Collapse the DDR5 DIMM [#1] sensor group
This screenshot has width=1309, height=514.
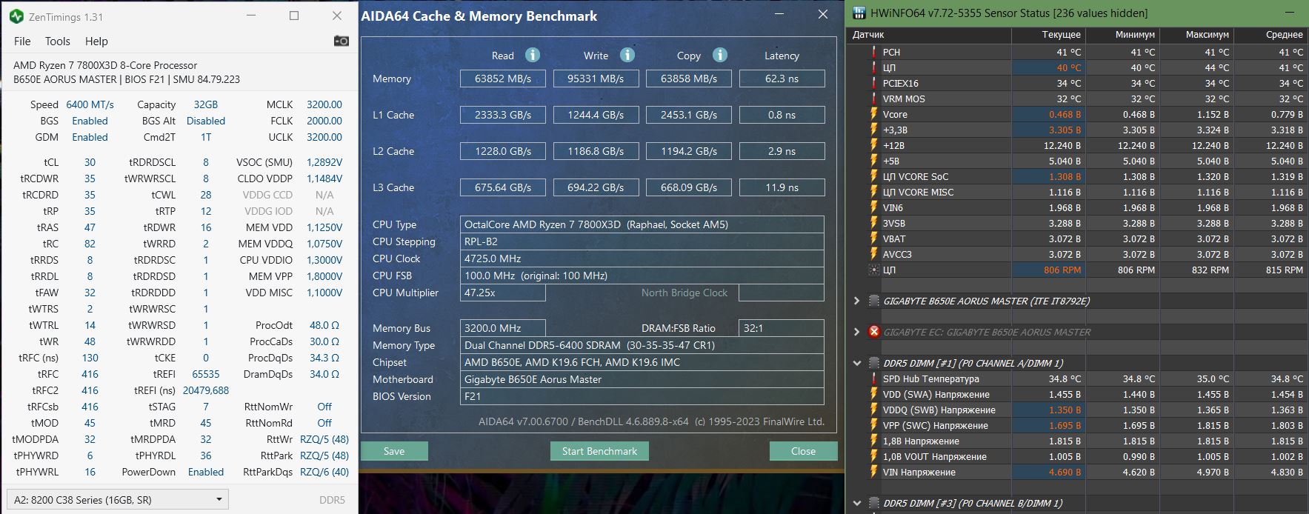pyautogui.click(x=857, y=363)
